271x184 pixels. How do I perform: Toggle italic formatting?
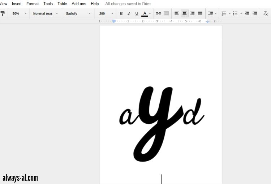click(x=129, y=13)
